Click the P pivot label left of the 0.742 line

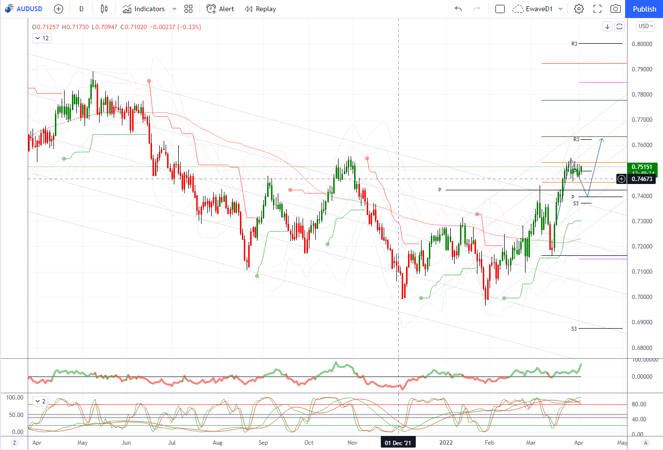point(440,190)
